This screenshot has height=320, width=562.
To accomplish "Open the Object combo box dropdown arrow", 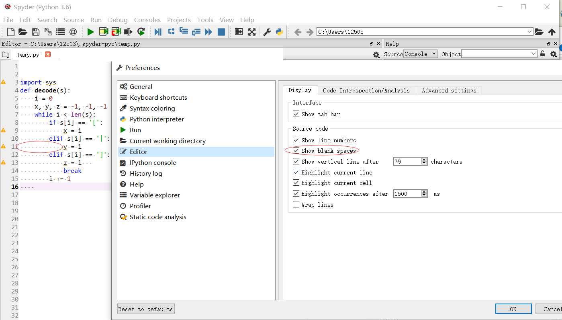I will pyautogui.click(x=533, y=54).
